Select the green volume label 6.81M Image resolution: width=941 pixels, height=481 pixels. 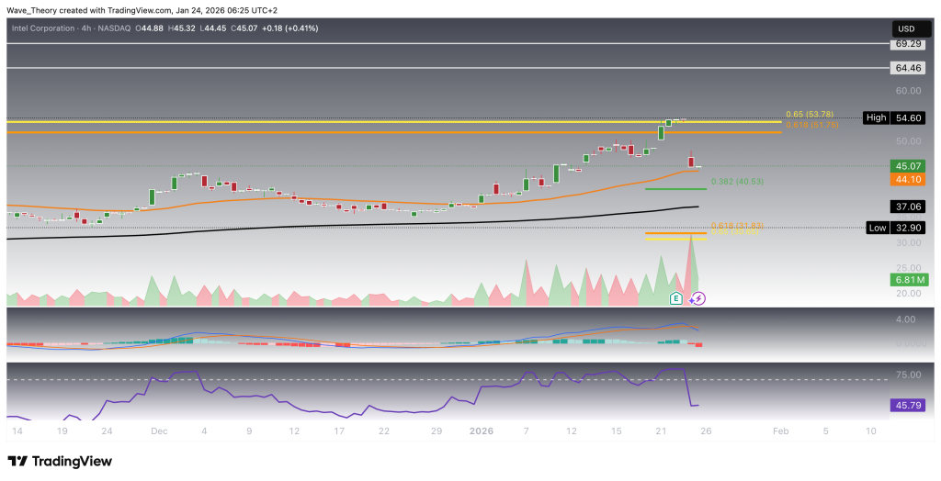(908, 279)
